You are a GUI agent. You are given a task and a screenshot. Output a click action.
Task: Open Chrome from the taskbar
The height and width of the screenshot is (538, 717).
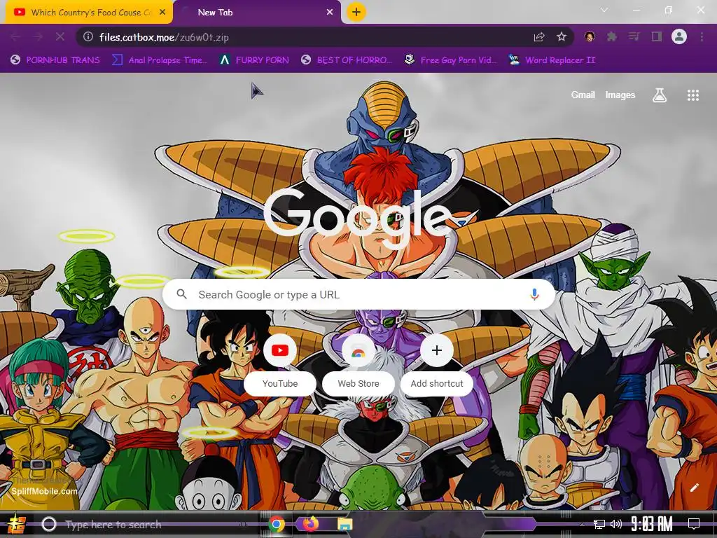277,524
